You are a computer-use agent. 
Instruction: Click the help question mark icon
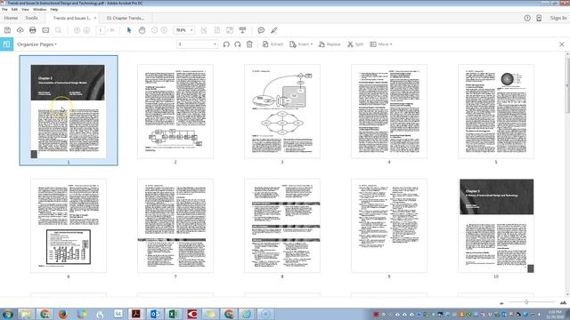click(x=527, y=18)
